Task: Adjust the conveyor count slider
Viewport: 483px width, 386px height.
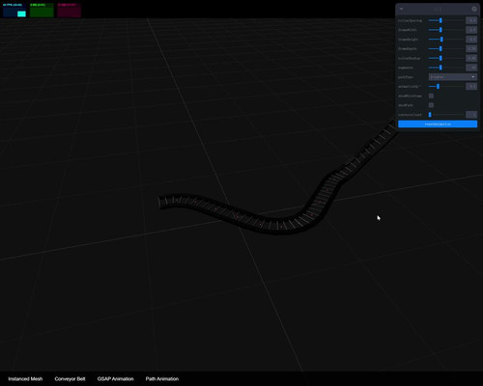Action: (x=446, y=115)
